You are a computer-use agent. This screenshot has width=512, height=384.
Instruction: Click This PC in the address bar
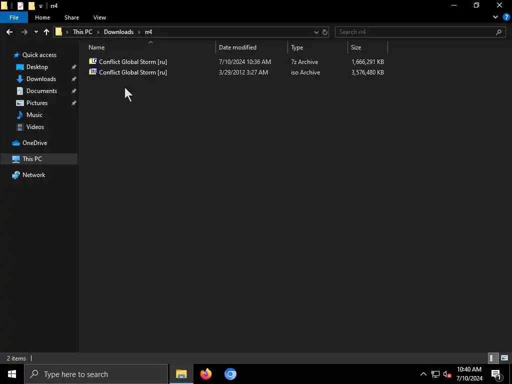(x=82, y=32)
